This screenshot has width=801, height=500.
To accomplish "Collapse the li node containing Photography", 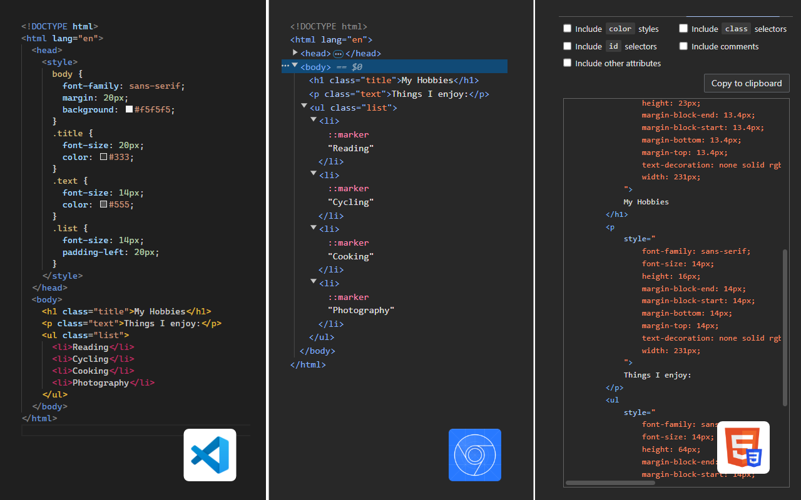I will [314, 282].
